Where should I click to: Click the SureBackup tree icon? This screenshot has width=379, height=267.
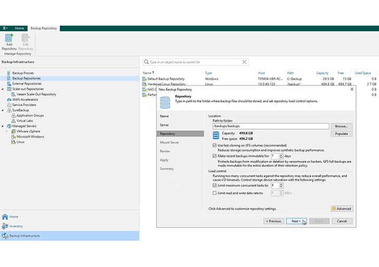coord(9,111)
